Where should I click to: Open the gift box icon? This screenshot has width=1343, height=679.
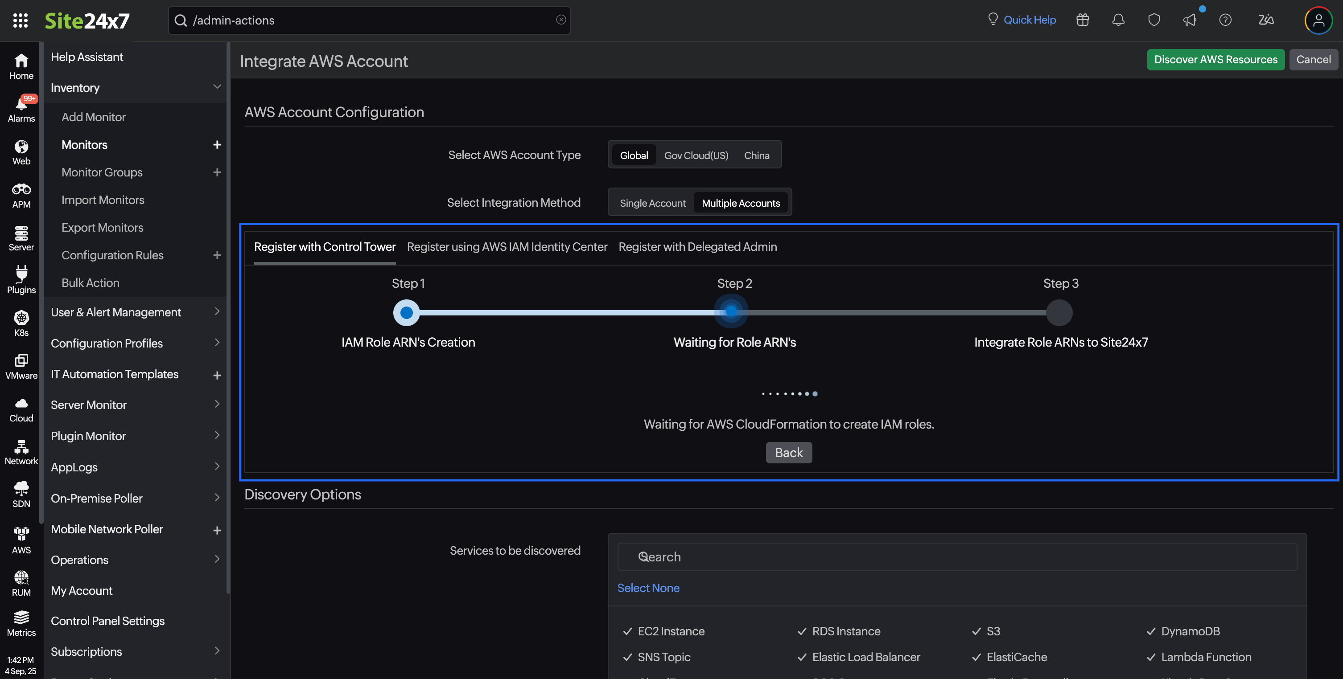click(x=1082, y=20)
